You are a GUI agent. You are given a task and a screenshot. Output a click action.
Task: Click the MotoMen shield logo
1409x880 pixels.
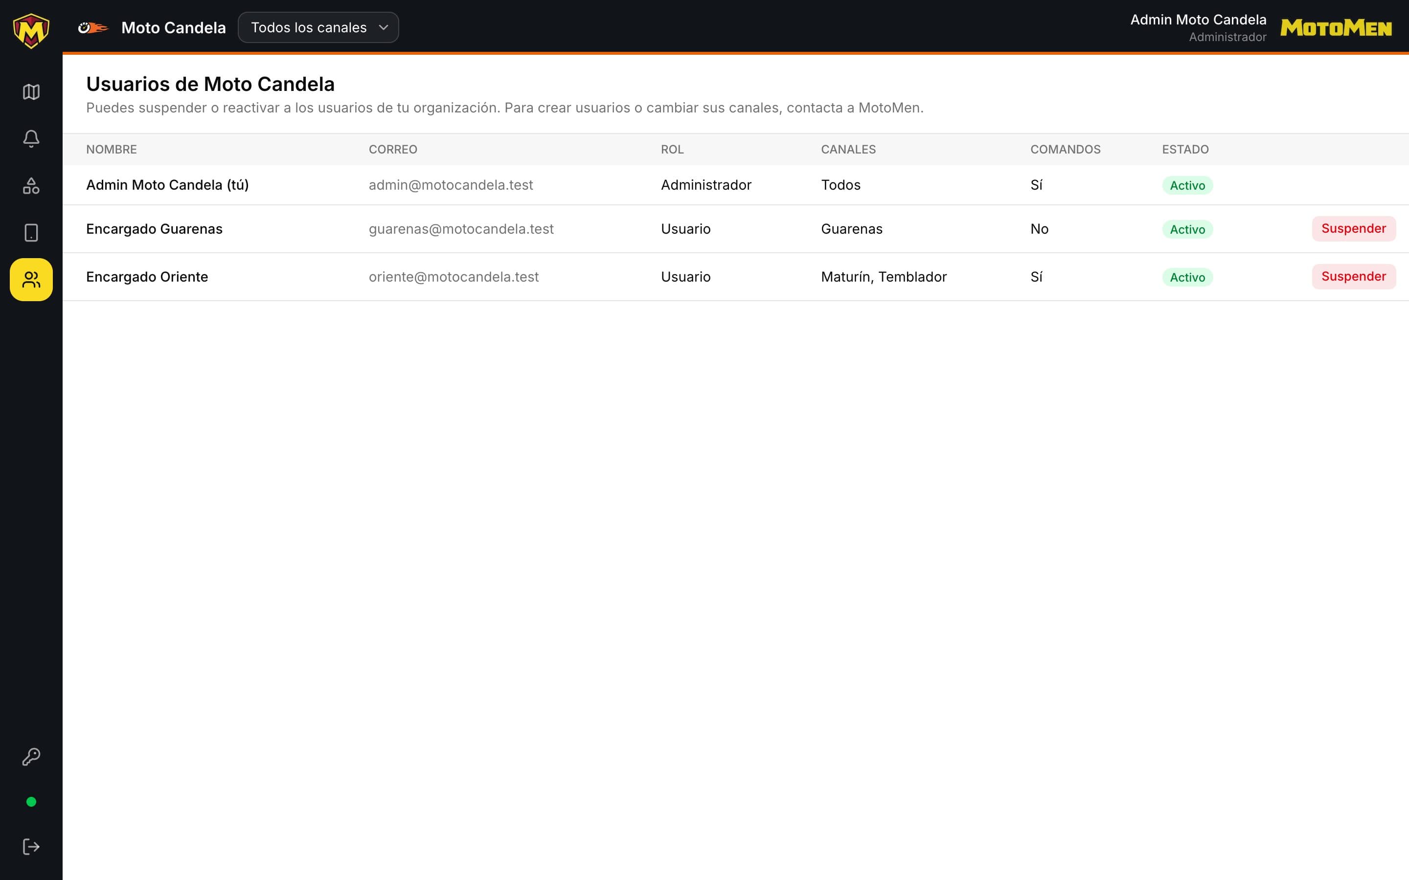[x=31, y=30]
